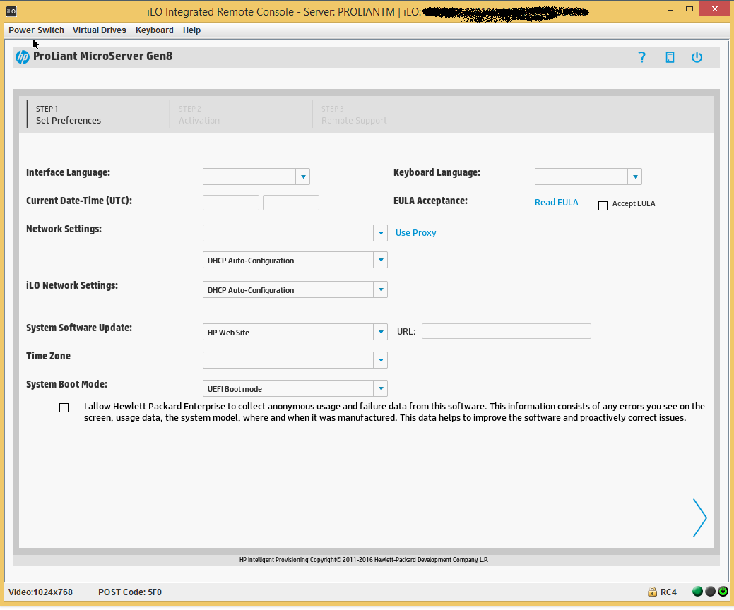Open the system information document icon
Screen dimensions: 734x610
coord(670,57)
